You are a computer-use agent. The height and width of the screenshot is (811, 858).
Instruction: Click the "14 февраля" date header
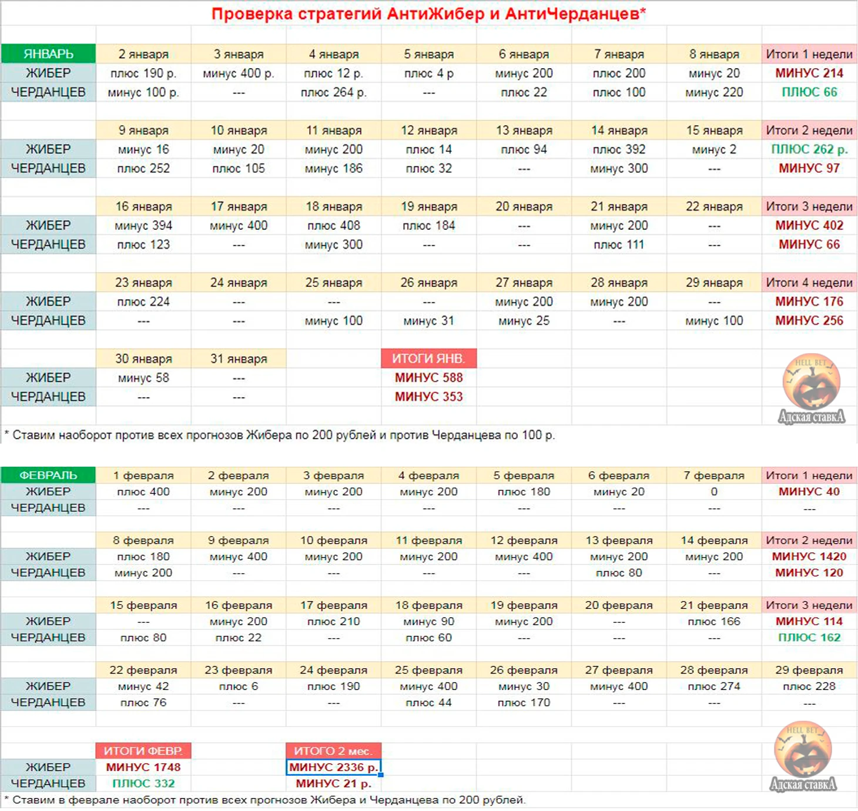point(714,540)
